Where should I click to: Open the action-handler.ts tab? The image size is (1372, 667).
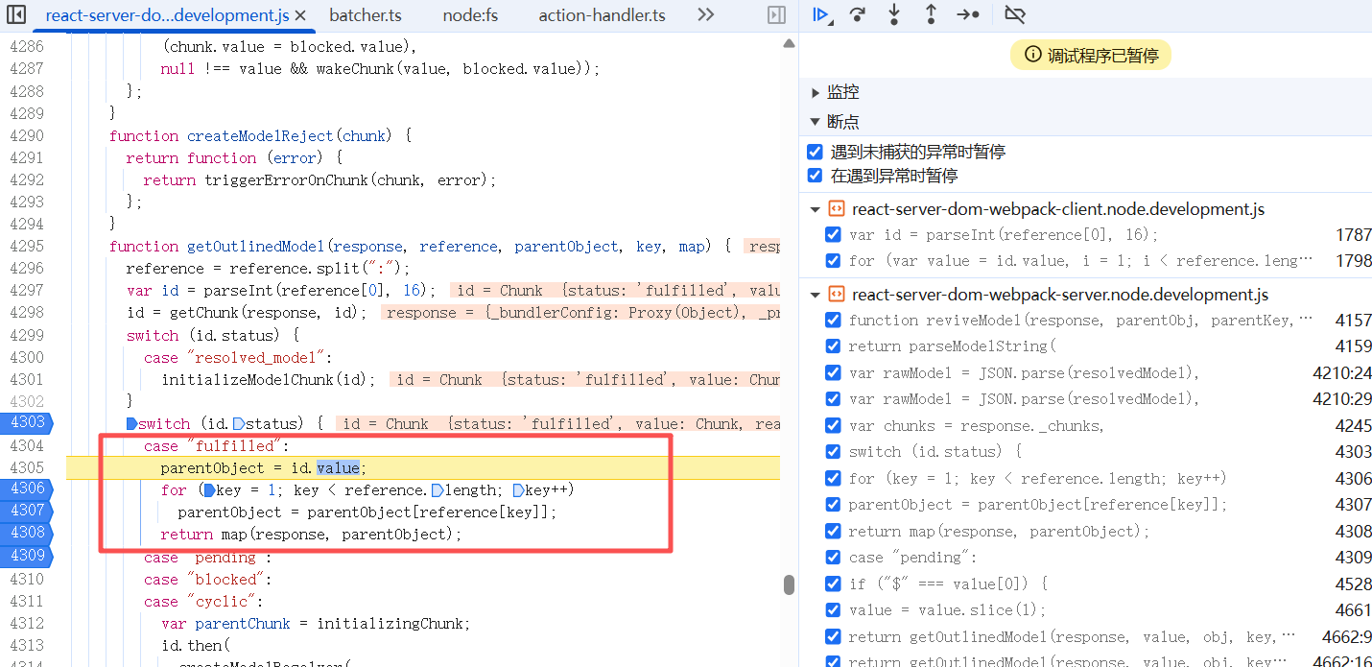[x=602, y=15]
